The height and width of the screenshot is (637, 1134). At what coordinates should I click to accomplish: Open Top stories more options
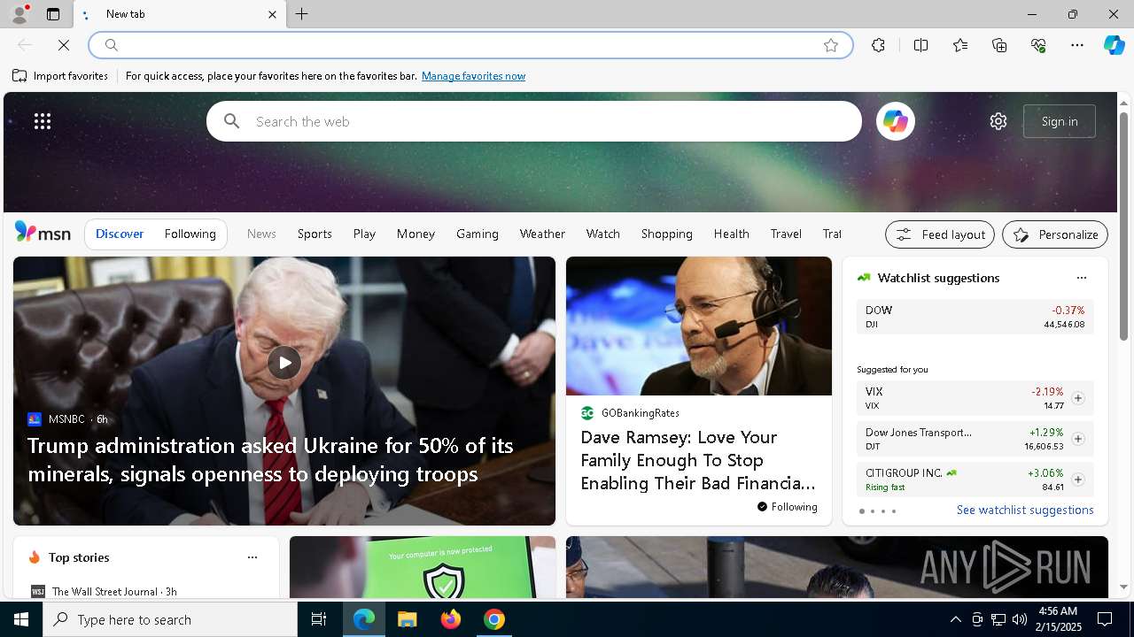pyautogui.click(x=252, y=557)
